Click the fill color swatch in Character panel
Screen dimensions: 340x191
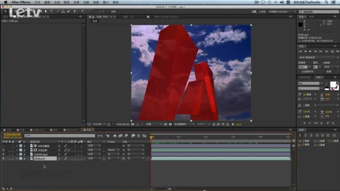pos(333,84)
